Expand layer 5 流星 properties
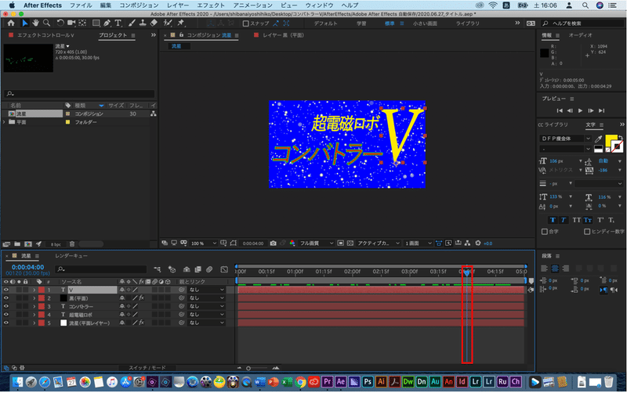 [34, 323]
